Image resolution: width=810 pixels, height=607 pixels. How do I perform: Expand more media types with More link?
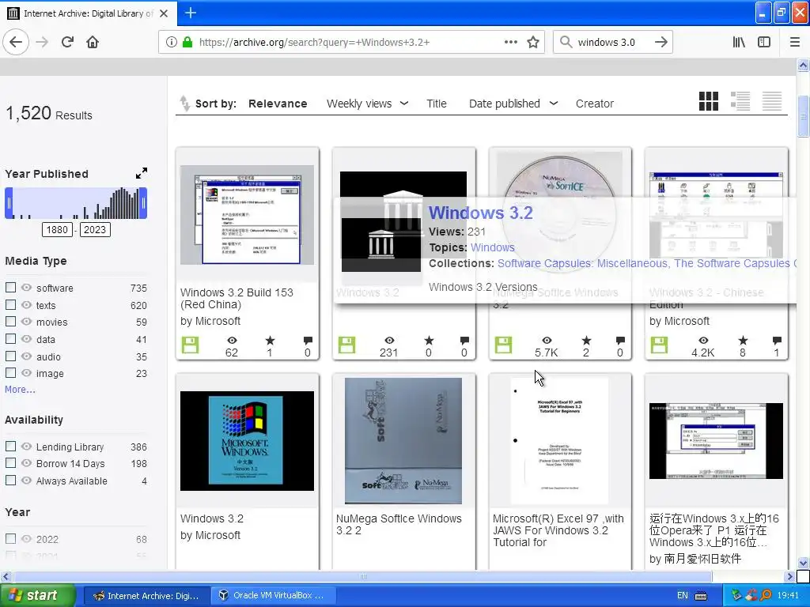point(20,389)
